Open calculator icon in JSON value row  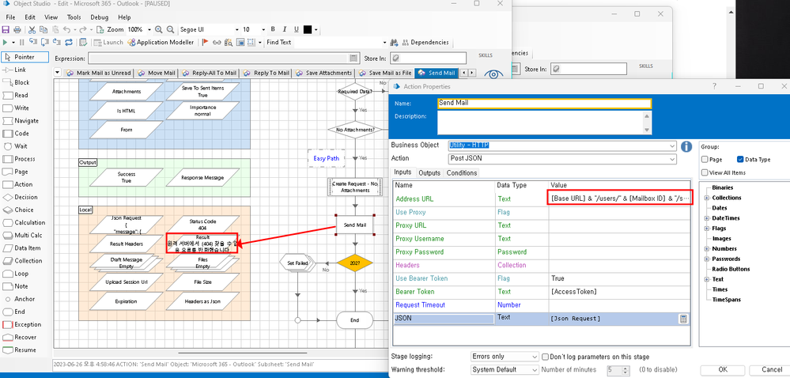683,319
